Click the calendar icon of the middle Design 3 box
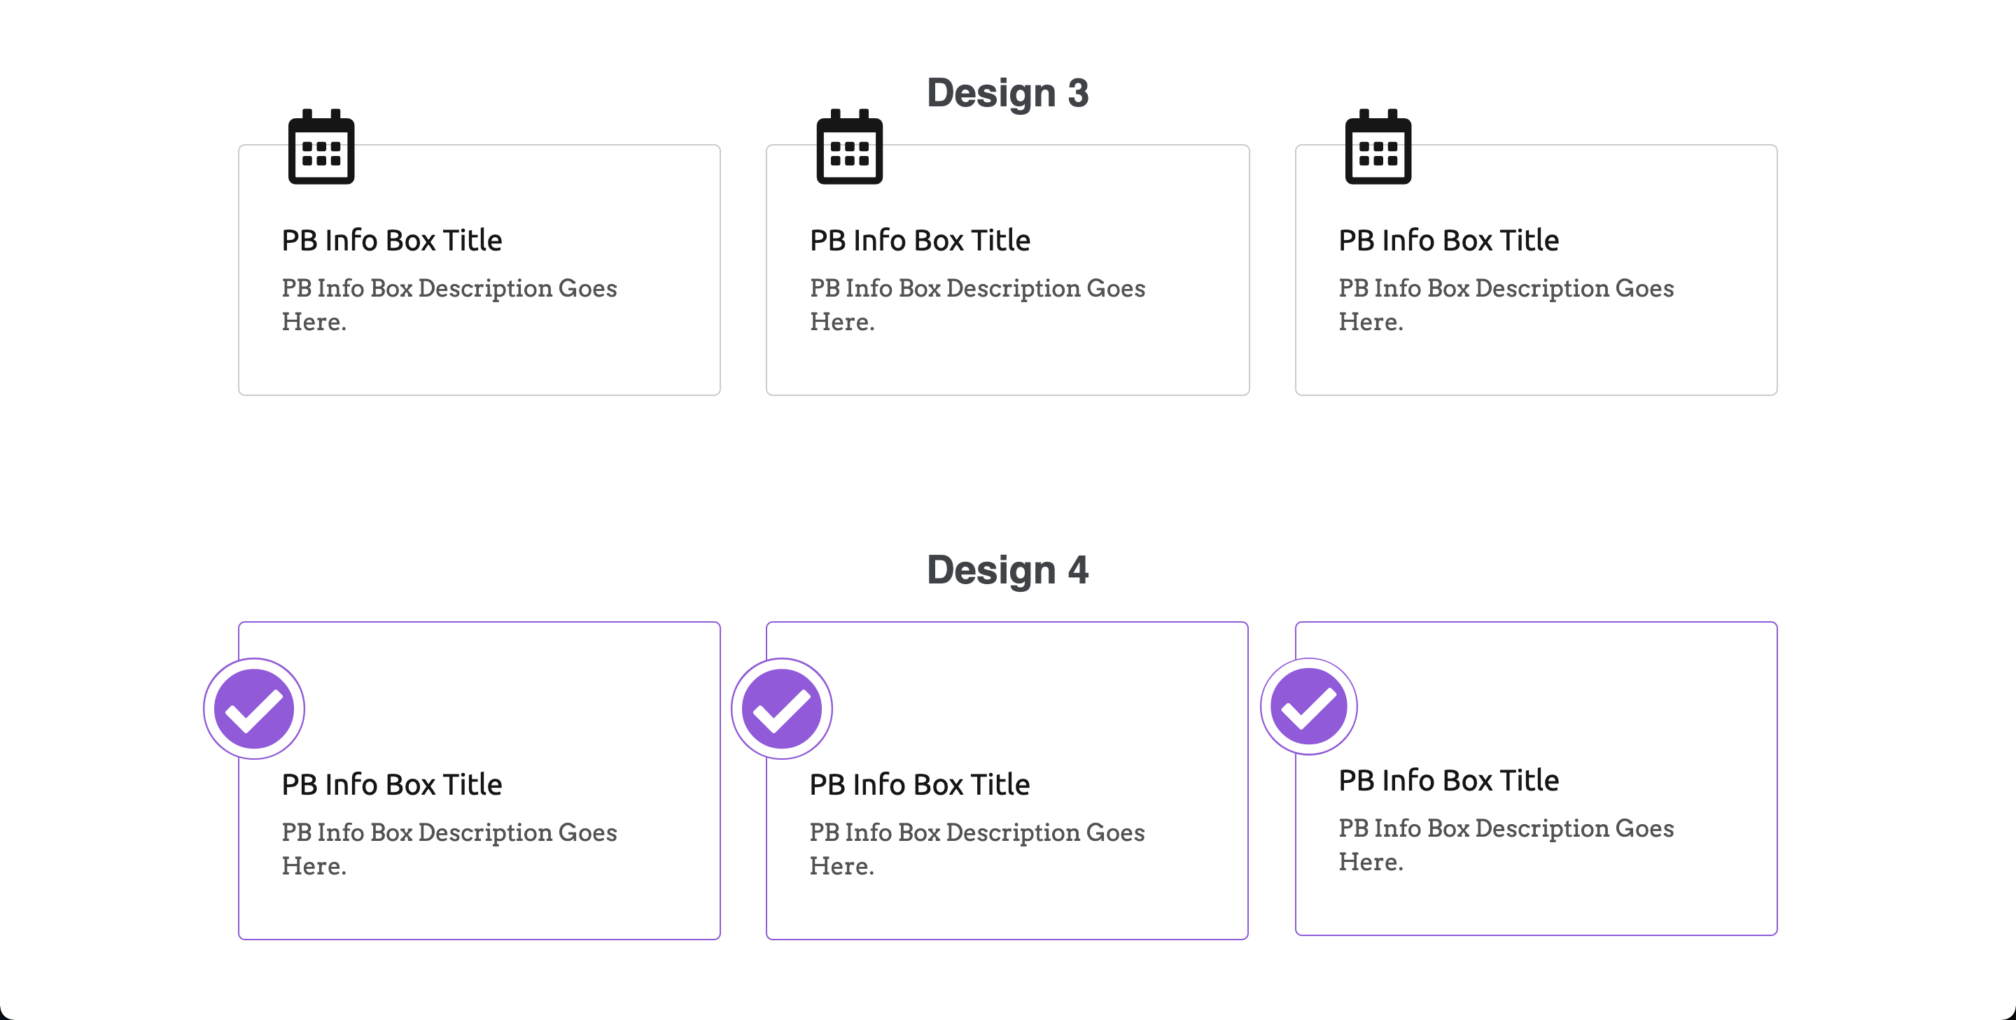Image resolution: width=2016 pixels, height=1020 pixels. point(849,146)
